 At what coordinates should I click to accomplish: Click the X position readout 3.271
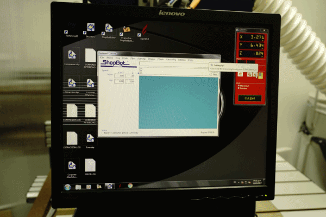(x=251, y=37)
